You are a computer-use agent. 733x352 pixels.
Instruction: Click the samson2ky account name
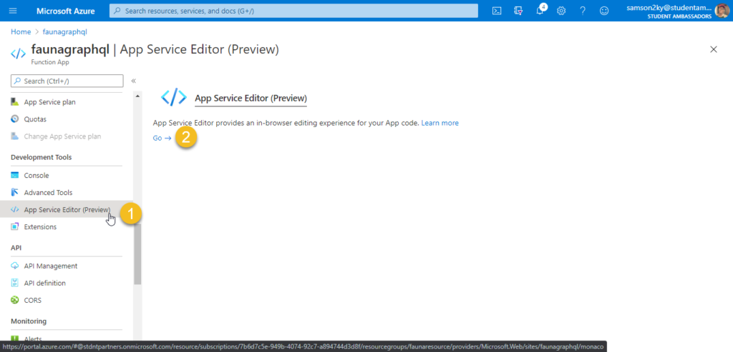coord(669,7)
